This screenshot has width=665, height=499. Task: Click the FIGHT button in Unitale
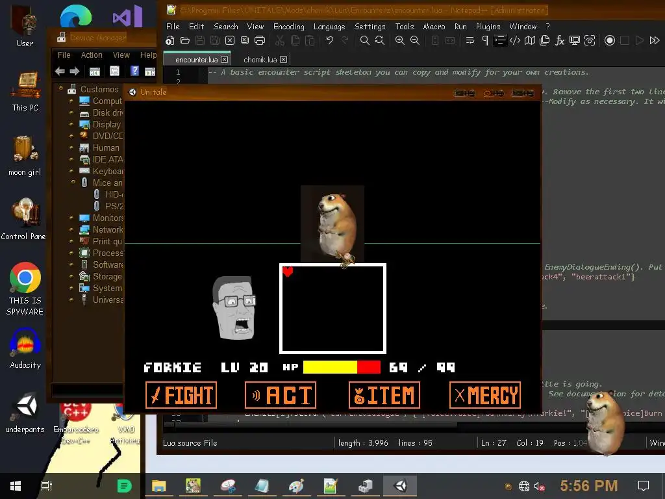[x=181, y=395]
